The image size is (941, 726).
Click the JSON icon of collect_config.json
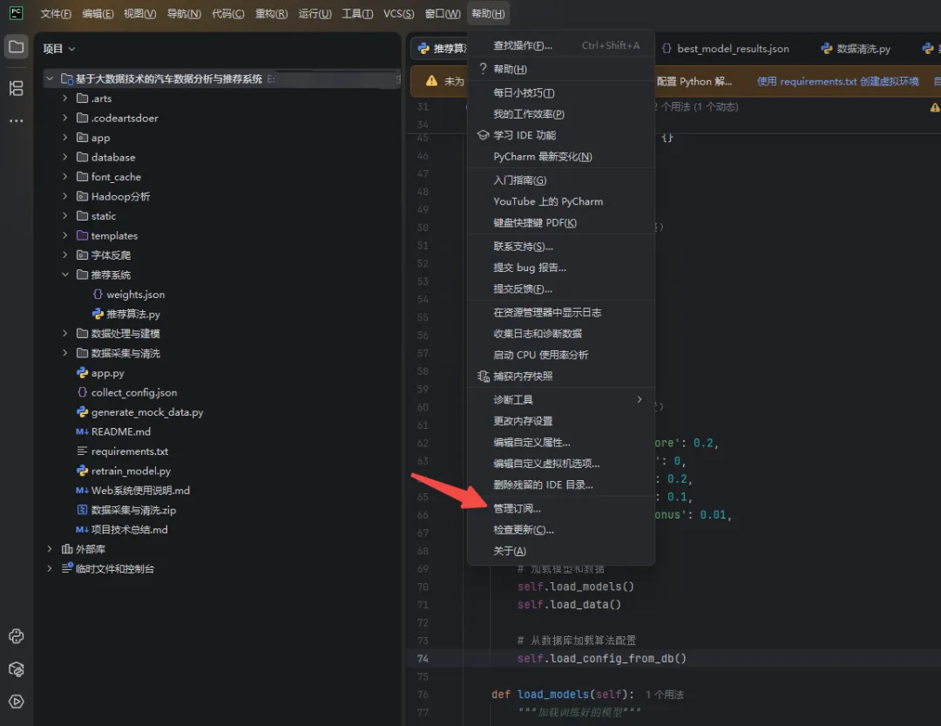tap(82, 392)
